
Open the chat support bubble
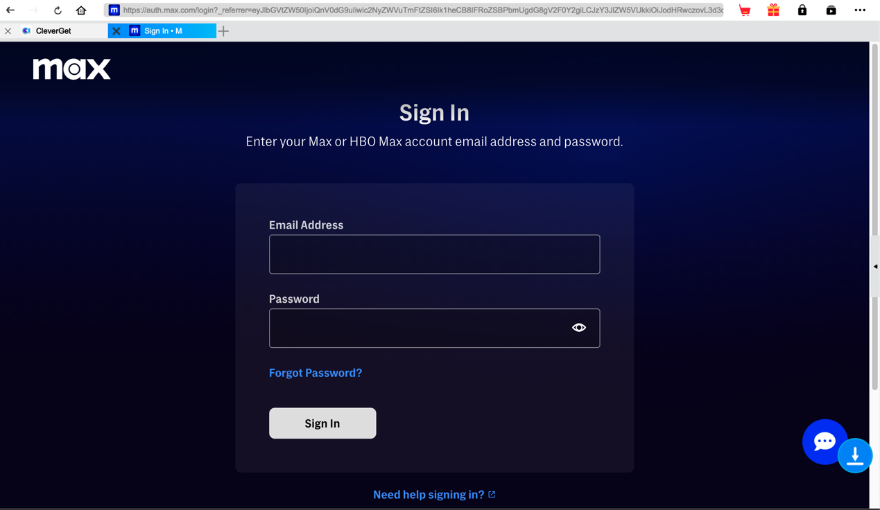point(824,441)
